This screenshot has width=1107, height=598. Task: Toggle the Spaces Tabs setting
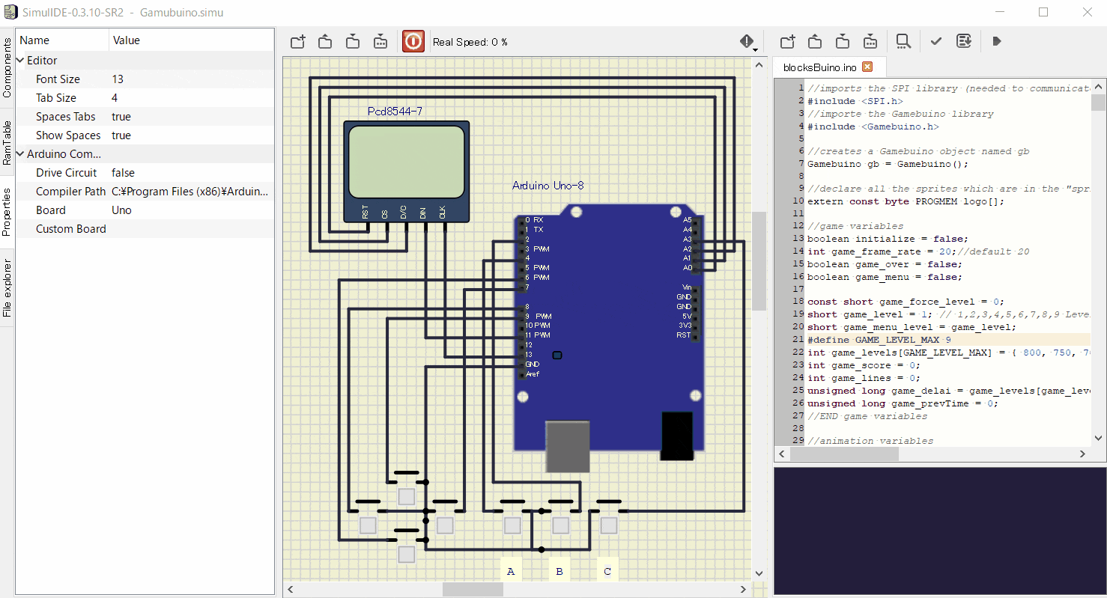121,116
